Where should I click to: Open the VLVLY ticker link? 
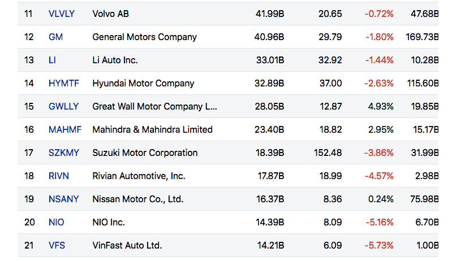pyautogui.click(x=62, y=14)
